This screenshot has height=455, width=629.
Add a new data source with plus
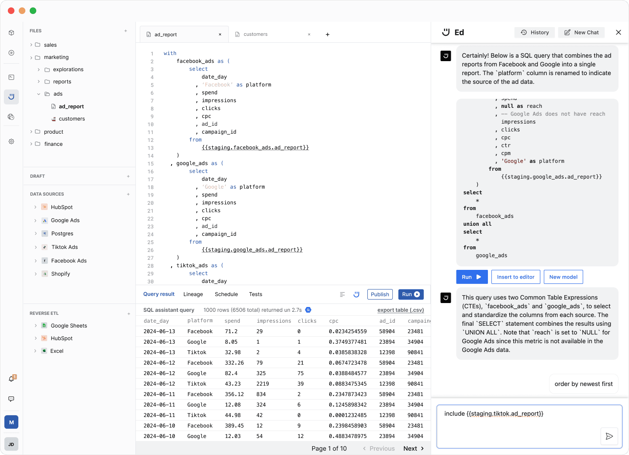pos(128,194)
